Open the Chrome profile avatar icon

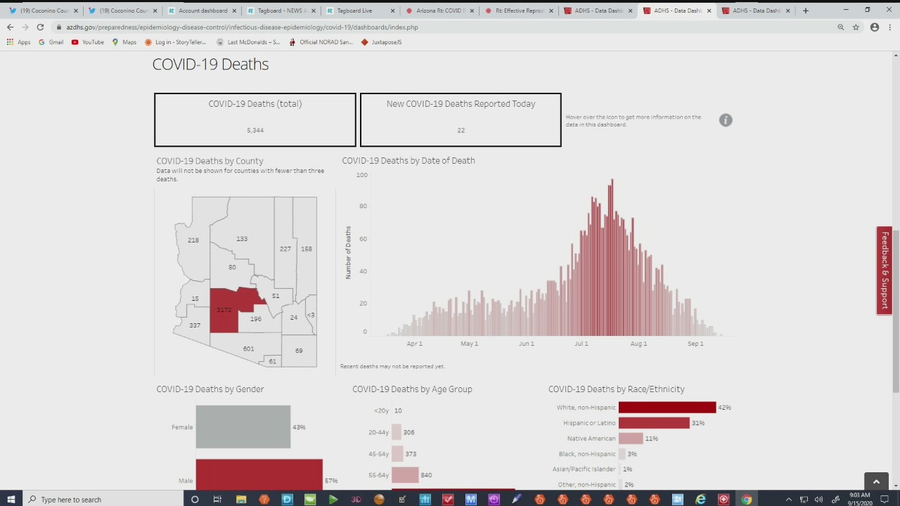click(875, 27)
